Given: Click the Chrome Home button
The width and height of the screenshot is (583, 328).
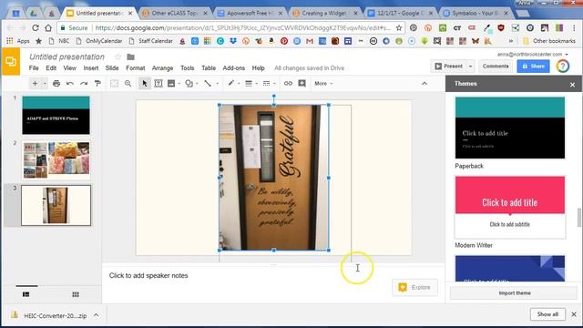Looking at the screenshot, I should coord(48,28).
